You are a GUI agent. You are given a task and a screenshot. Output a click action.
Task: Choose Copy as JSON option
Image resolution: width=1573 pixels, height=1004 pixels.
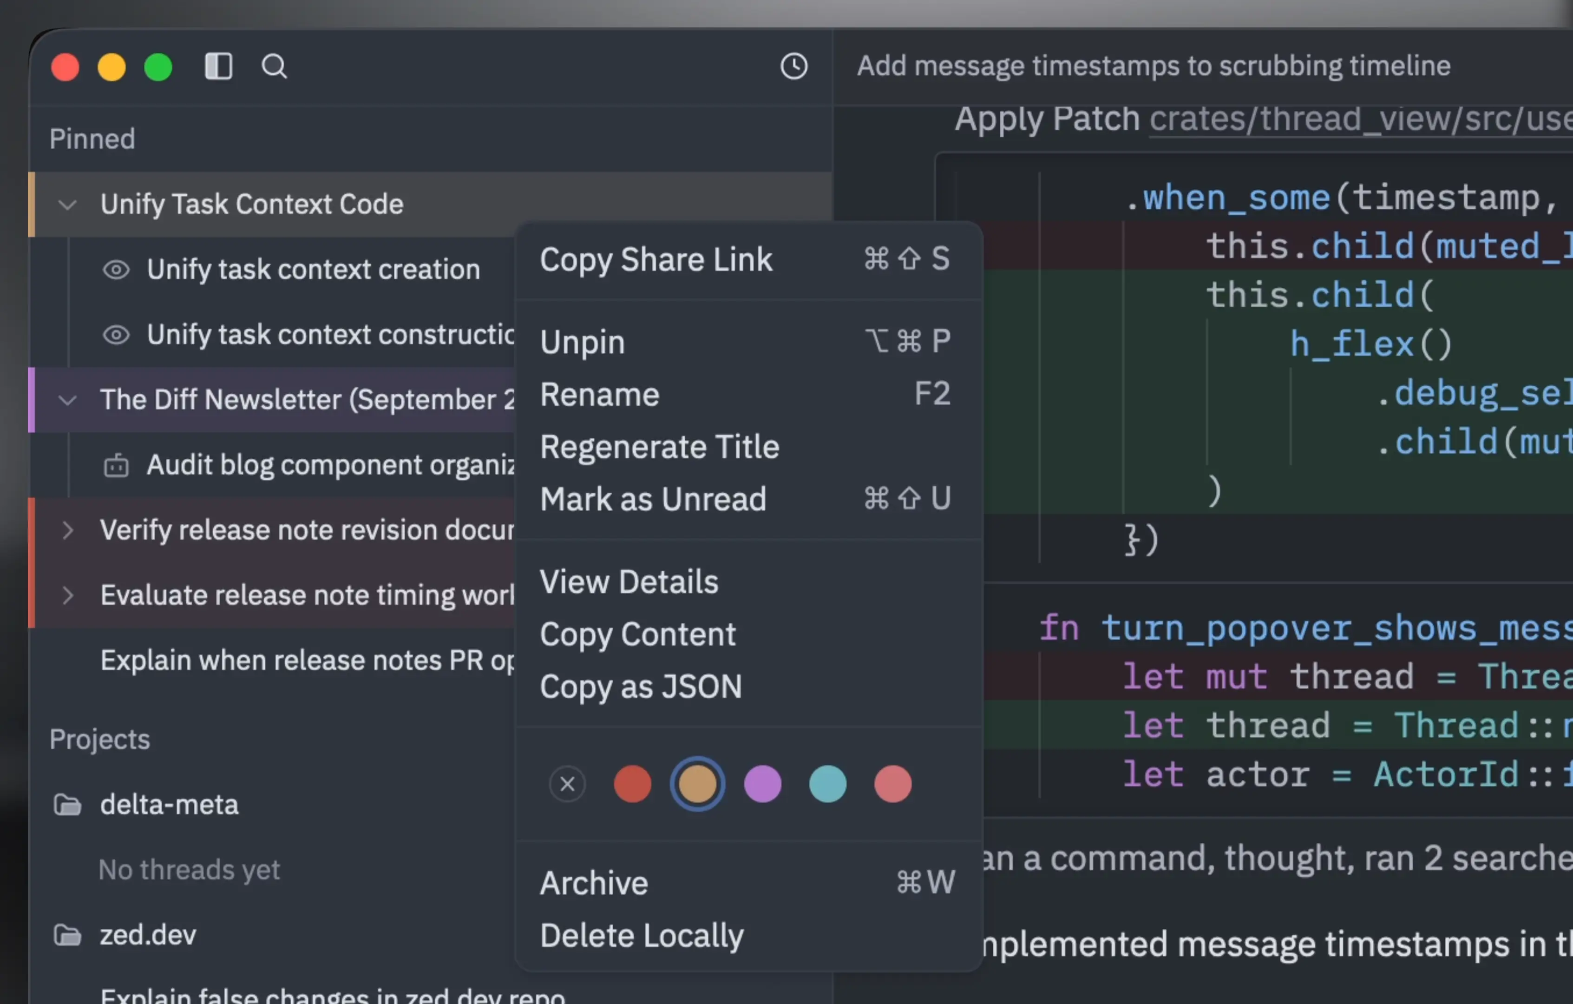(x=749, y=687)
